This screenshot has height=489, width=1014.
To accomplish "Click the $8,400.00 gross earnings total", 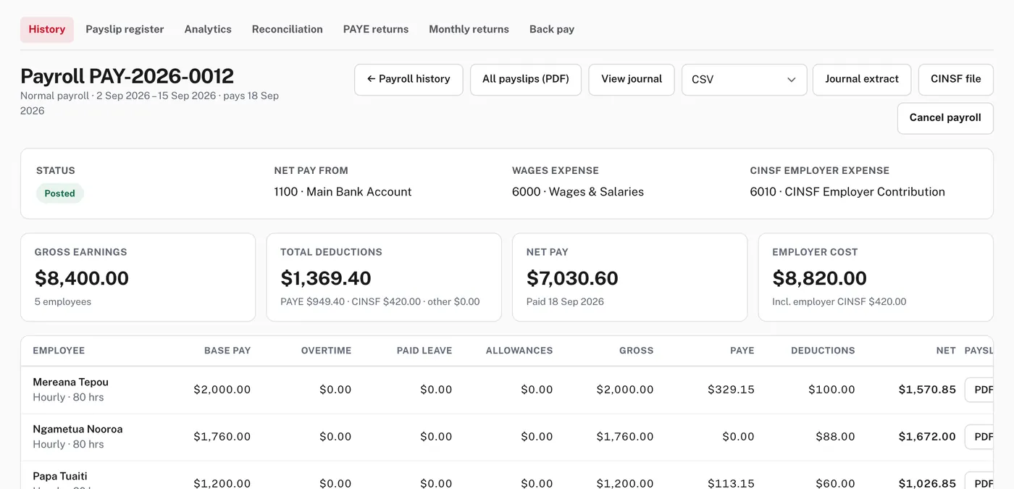I will pyautogui.click(x=82, y=278).
